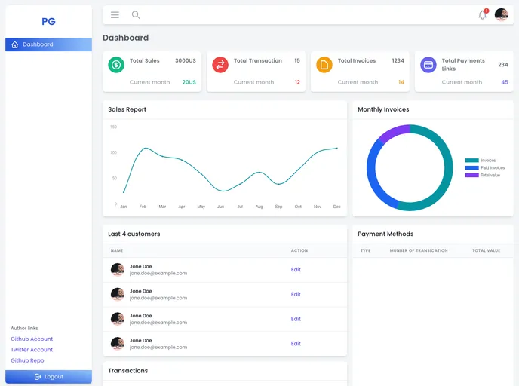Image resolution: width=519 pixels, height=386 pixels.
Task: Open the notifications bell icon
Action: (x=483, y=15)
